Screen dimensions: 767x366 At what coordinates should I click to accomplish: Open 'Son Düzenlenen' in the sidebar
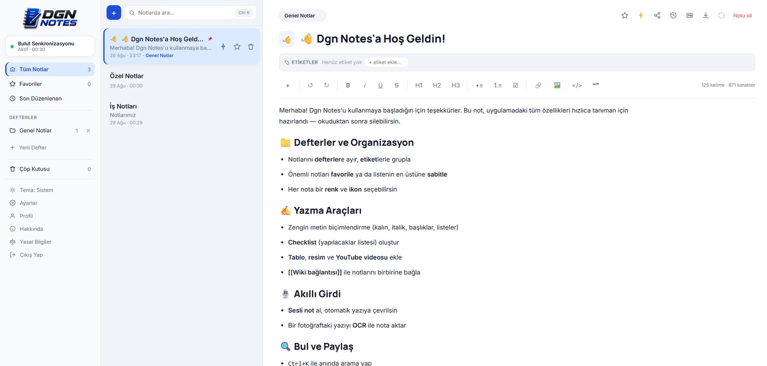click(50, 98)
